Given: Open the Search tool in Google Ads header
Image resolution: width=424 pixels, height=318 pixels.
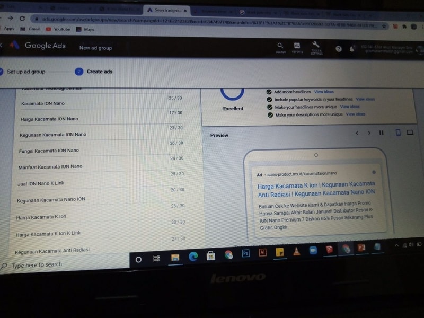Looking at the screenshot, I should (280, 47).
